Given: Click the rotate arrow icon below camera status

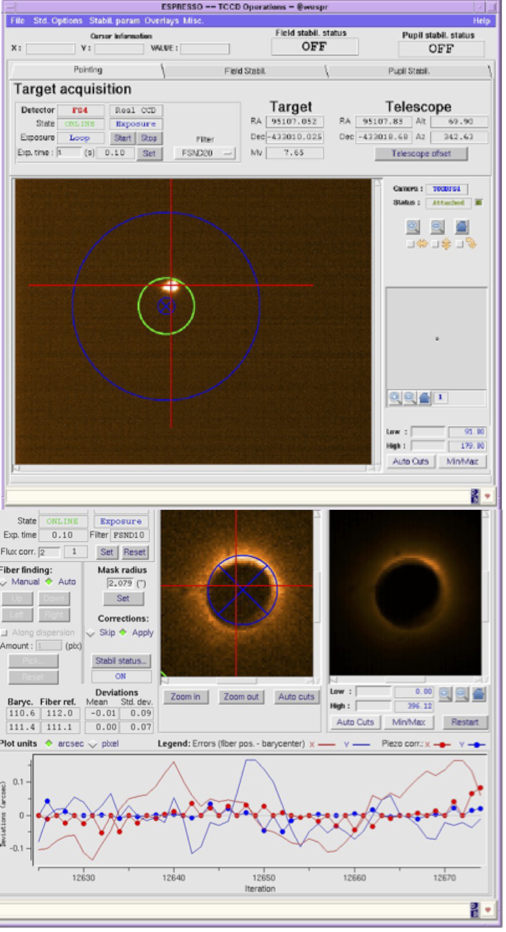Looking at the screenshot, I should pos(471,244).
